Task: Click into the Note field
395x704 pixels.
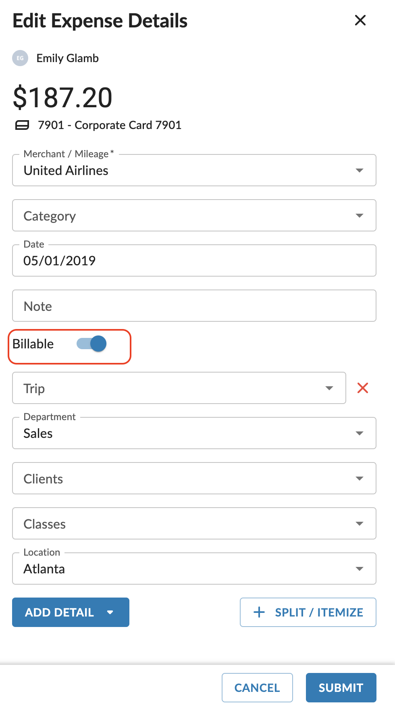Action: tap(194, 306)
